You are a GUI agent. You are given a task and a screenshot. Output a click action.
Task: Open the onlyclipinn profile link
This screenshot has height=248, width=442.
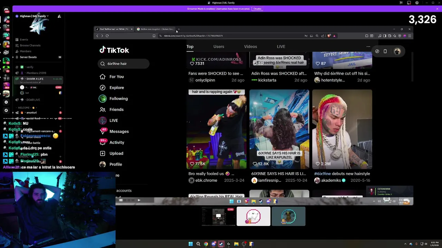click(205, 80)
